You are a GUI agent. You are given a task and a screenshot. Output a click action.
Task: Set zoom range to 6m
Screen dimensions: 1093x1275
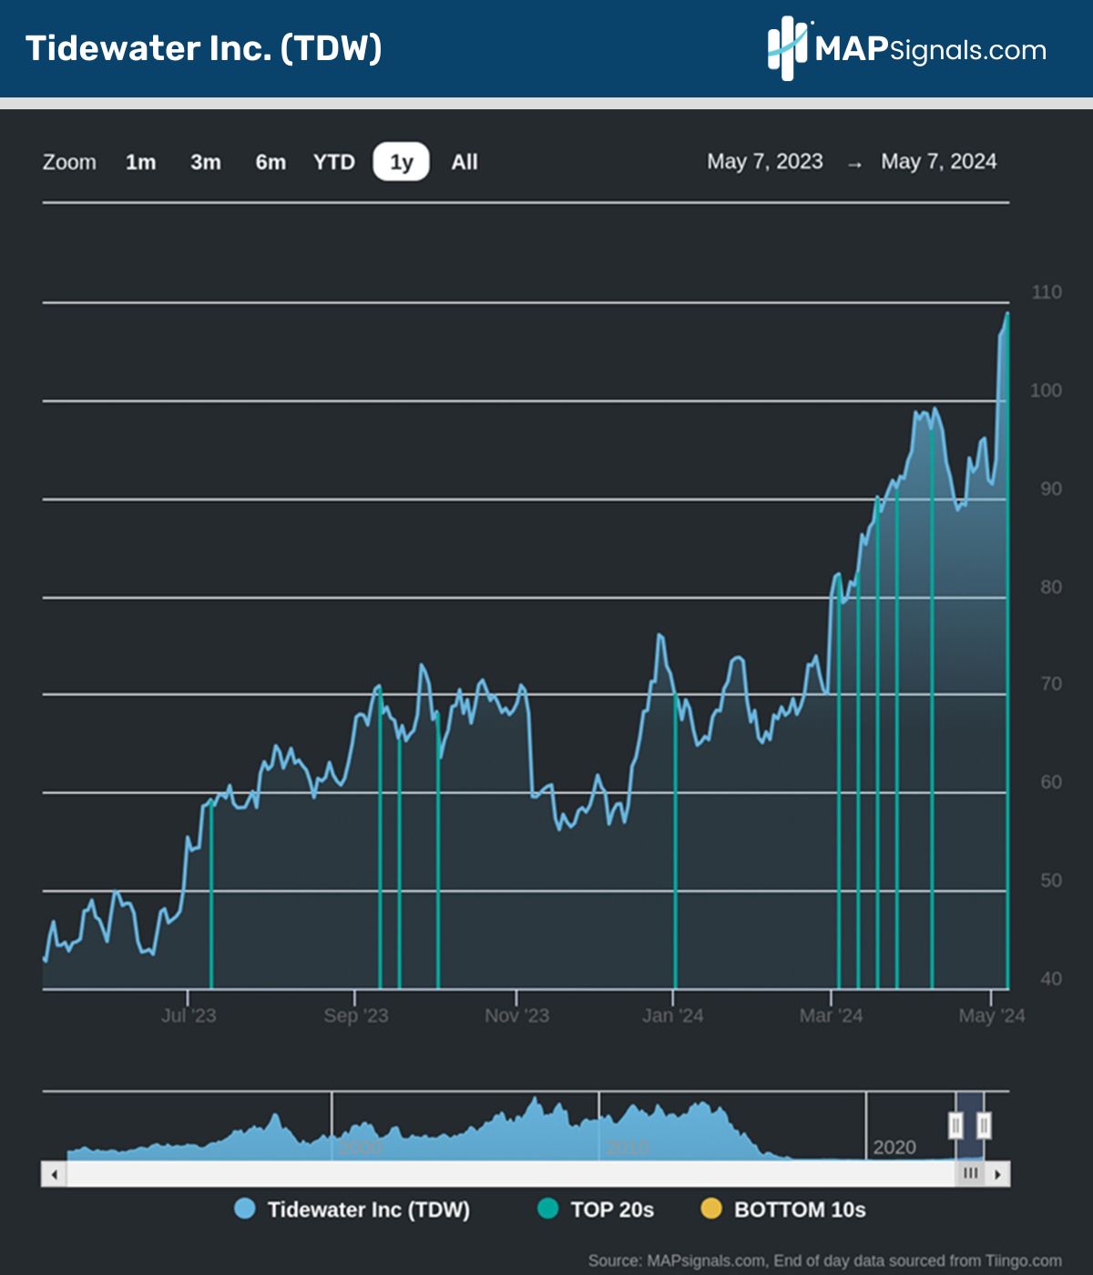coord(271,162)
